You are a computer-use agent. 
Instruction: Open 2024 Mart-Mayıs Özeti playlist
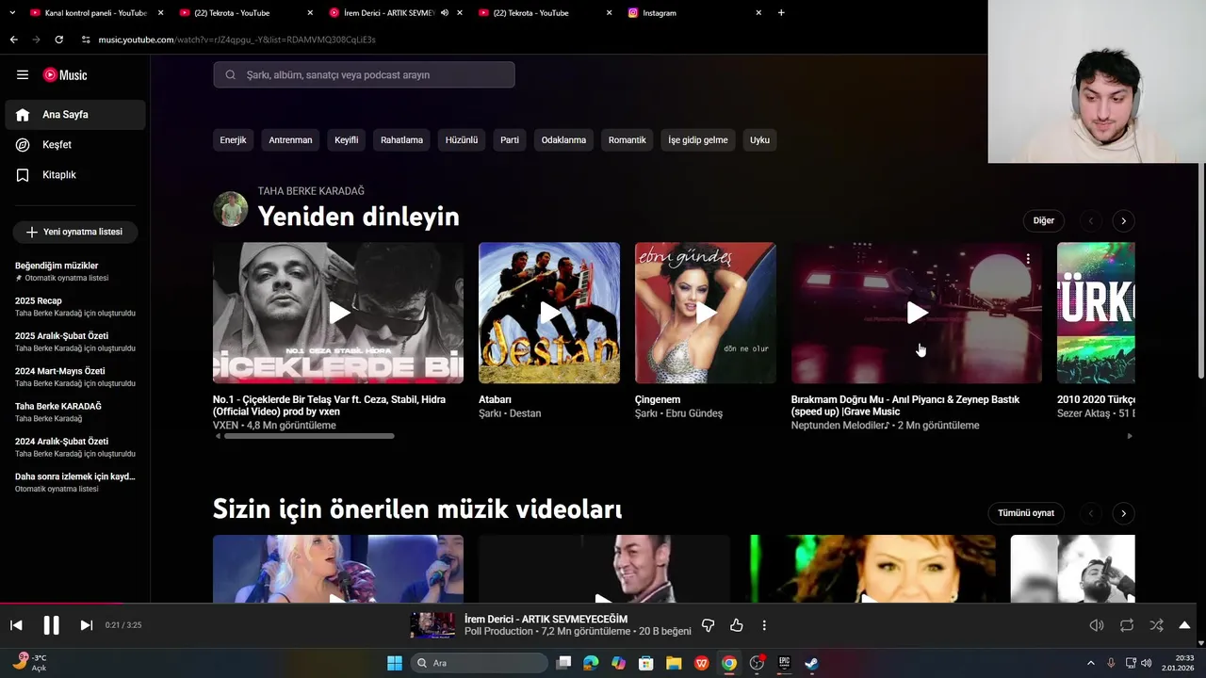[75, 377]
